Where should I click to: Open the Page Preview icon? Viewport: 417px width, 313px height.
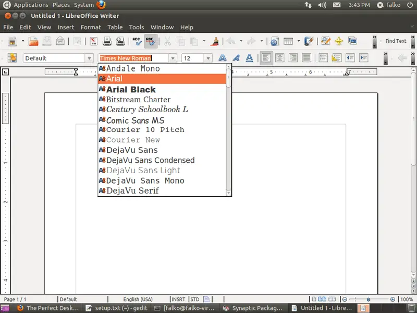(120, 41)
